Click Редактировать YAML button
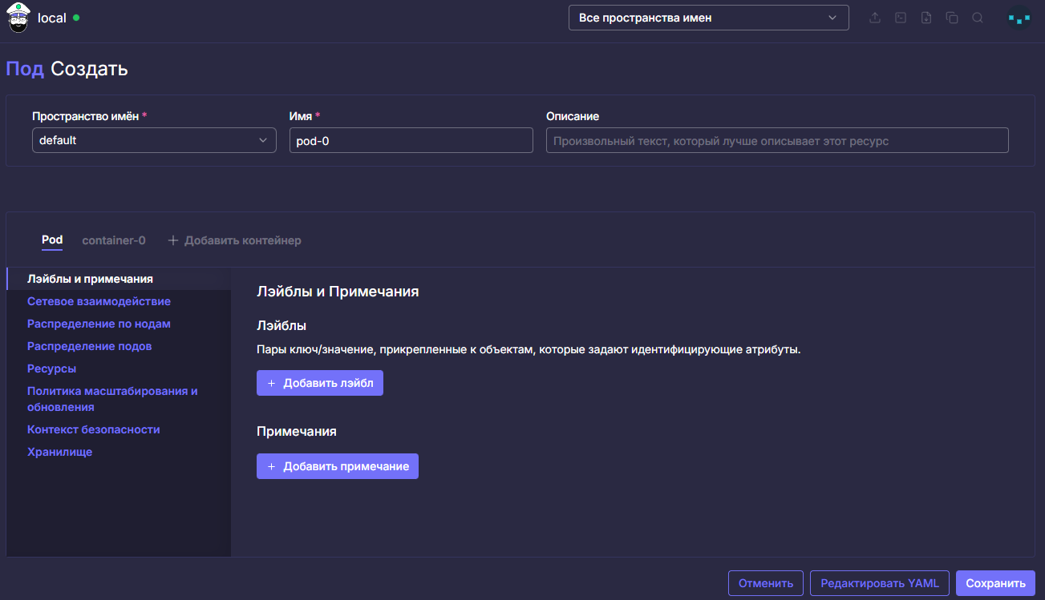 (x=880, y=583)
